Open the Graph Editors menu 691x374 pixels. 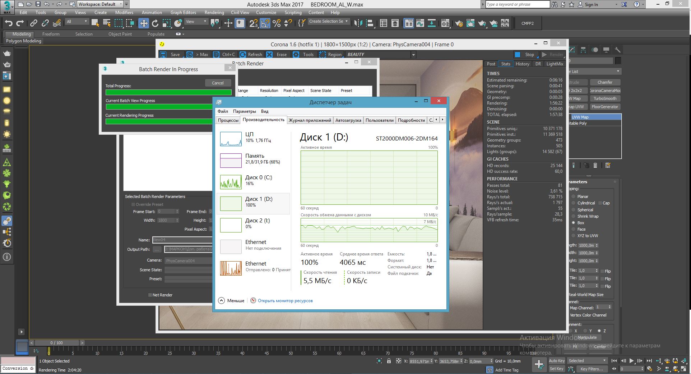tap(183, 13)
